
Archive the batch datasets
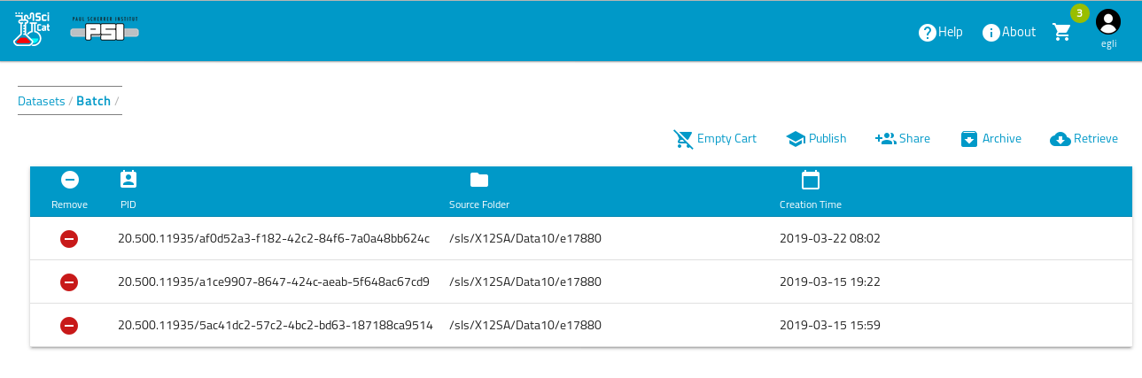pyautogui.click(x=991, y=139)
